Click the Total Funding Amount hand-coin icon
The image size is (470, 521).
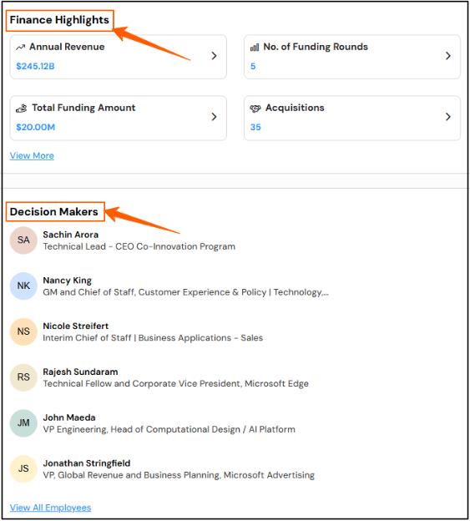click(x=22, y=108)
